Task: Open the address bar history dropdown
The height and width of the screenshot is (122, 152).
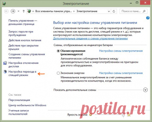Action: point(109,11)
